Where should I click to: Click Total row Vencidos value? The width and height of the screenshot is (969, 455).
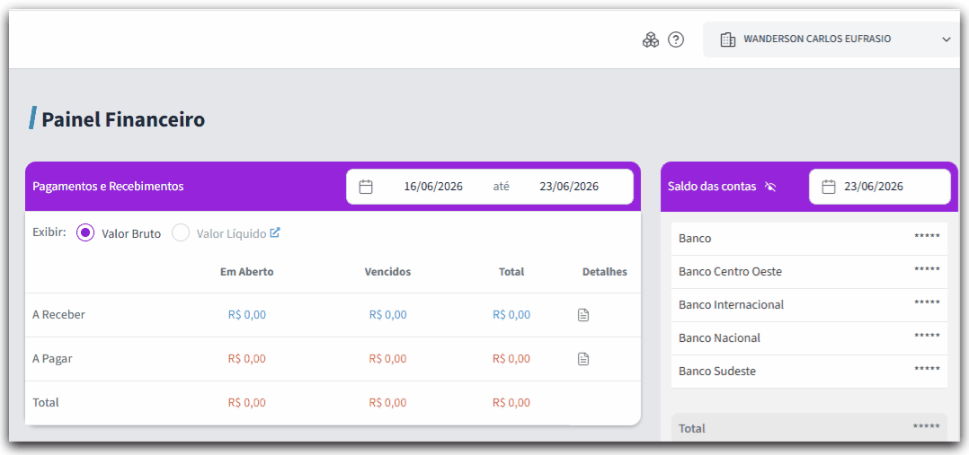pyautogui.click(x=388, y=403)
